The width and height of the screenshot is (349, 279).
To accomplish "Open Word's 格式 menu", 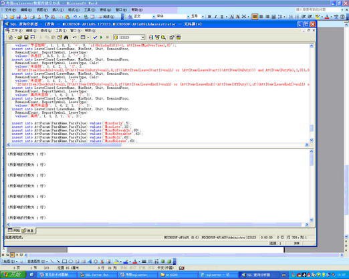I will tap(74, 10).
